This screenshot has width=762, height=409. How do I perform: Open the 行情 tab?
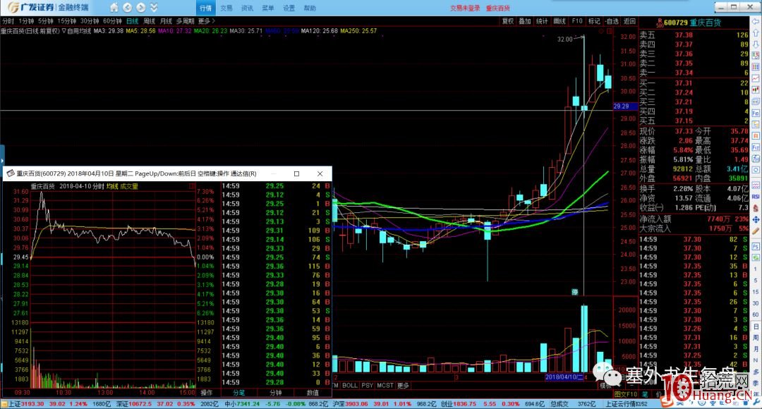pyautogui.click(x=205, y=8)
